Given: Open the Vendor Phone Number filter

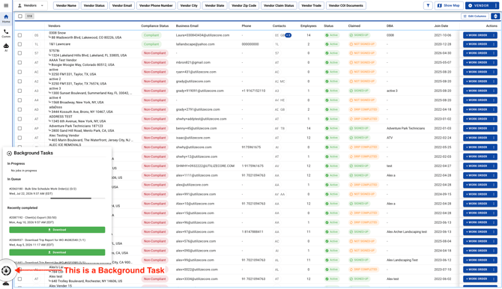Looking at the screenshot, I should point(156,5).
